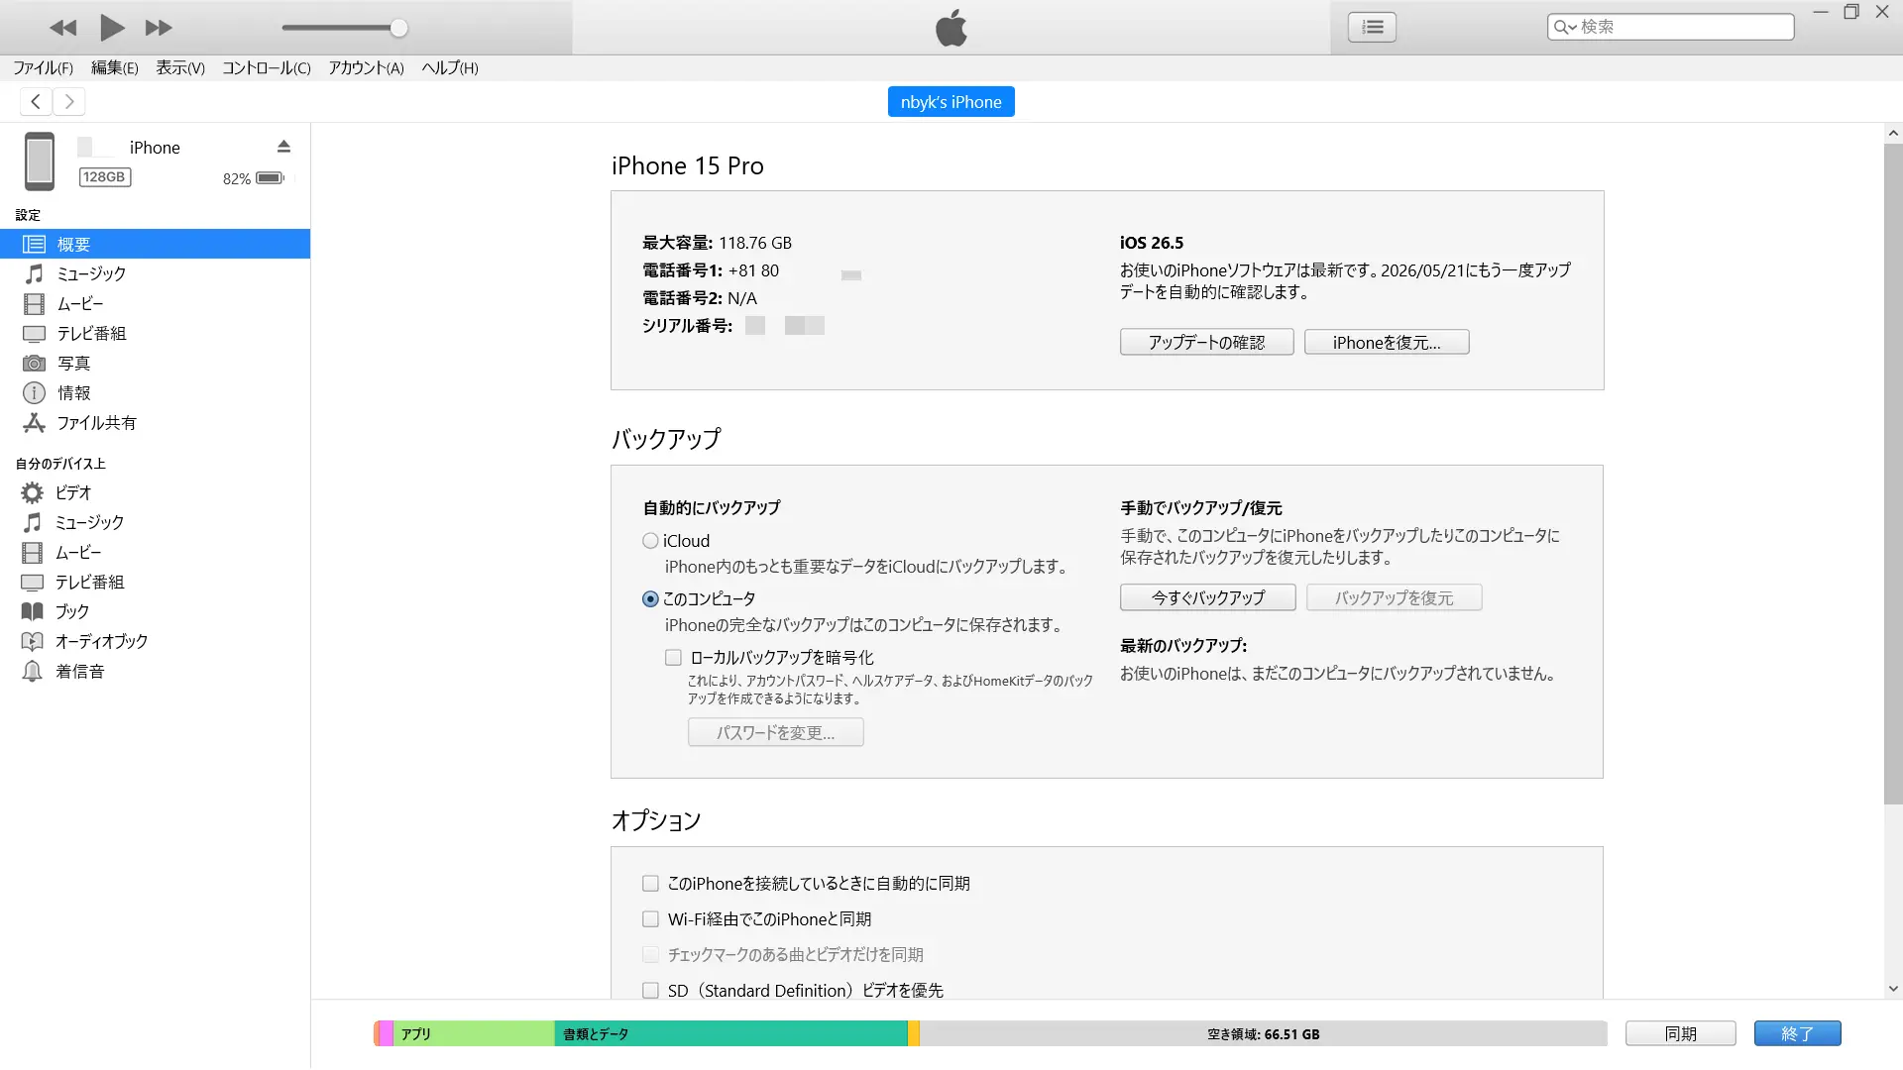The width and height of the screenshot is (1903, 1070).
Task: Click アップデートの確認 button
Action: coord(1206,342)
